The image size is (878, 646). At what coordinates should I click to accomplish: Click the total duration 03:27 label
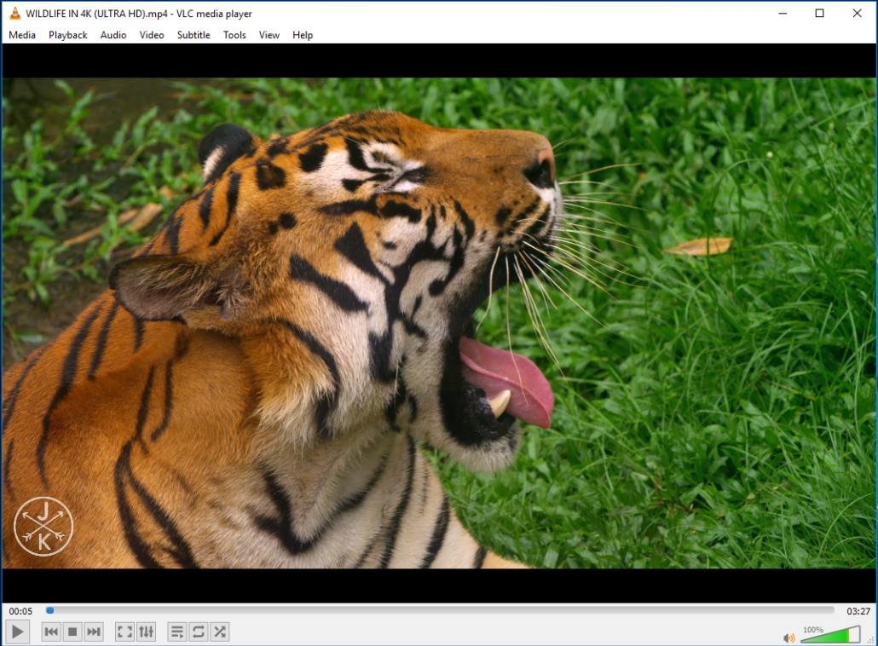click(x=858, y=611)
